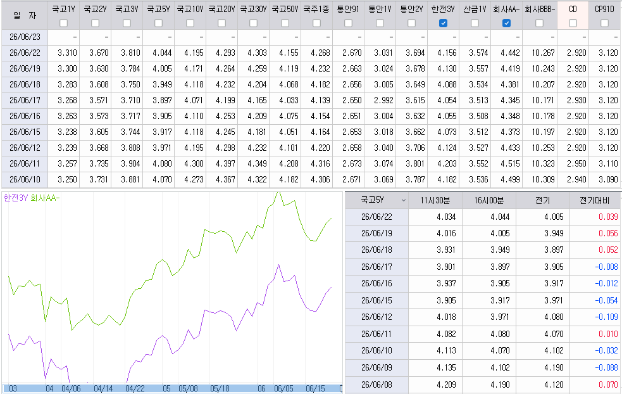
Task: Click the 05/08 chart date marker
Action: 188,388
